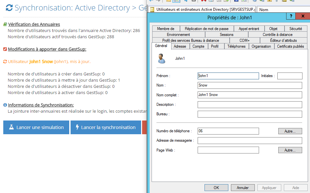Click the Nom field containing Snow
Viewport: 310px width, 193px height.
tap(250, 86)
